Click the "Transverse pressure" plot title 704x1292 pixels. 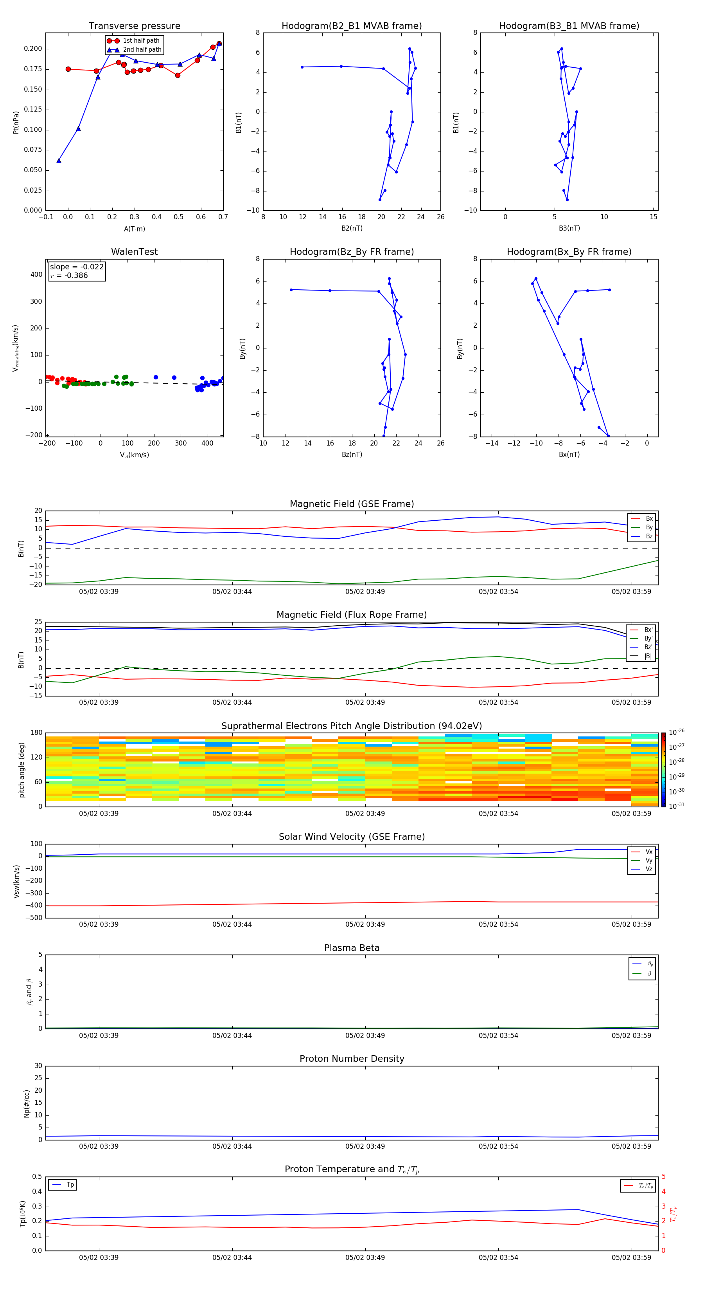[134, 26]
